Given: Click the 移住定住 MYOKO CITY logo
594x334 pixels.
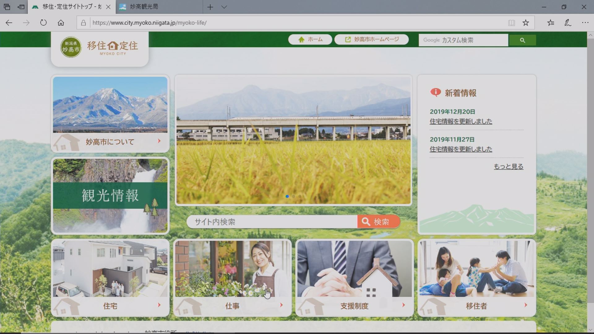Looking at the screenshot, I should click(100, 47).
